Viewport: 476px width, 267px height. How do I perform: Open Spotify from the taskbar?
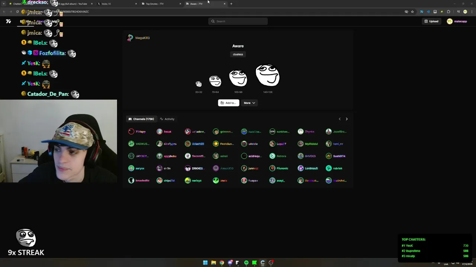click(x=246, y=263)
